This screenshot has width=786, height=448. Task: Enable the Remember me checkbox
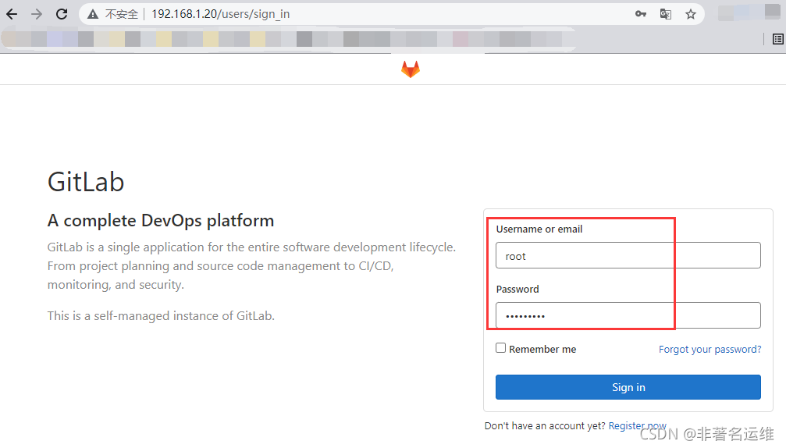501,348
